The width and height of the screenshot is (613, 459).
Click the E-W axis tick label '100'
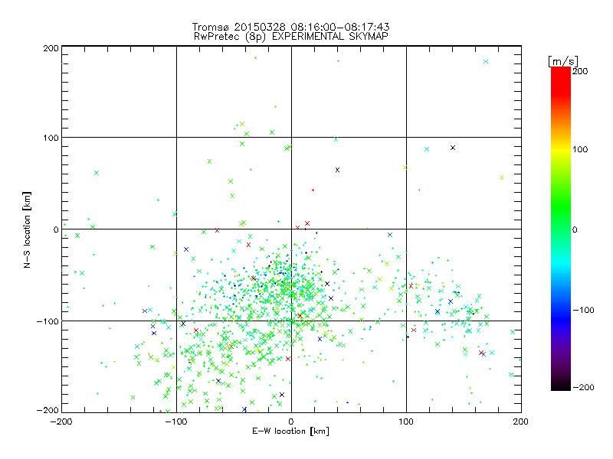[x=406, y=422]
